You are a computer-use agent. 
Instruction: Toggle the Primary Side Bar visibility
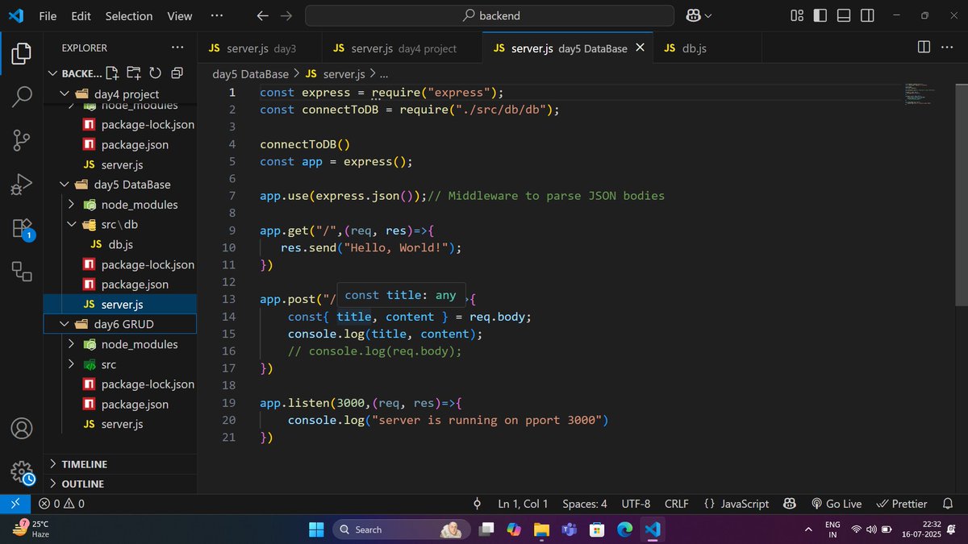point(820,15)
